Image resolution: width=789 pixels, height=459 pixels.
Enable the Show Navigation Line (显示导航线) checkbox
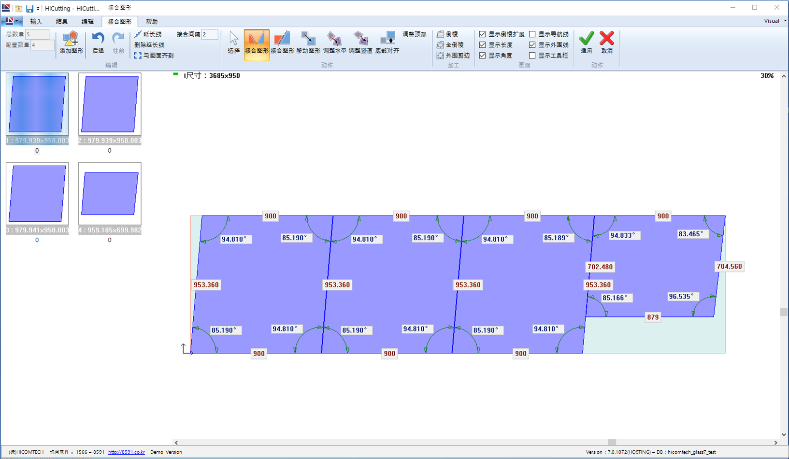coord(532,34)
